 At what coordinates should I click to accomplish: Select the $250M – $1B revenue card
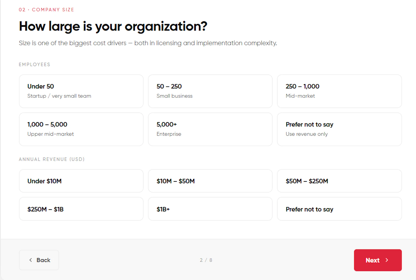pos(81,209)
